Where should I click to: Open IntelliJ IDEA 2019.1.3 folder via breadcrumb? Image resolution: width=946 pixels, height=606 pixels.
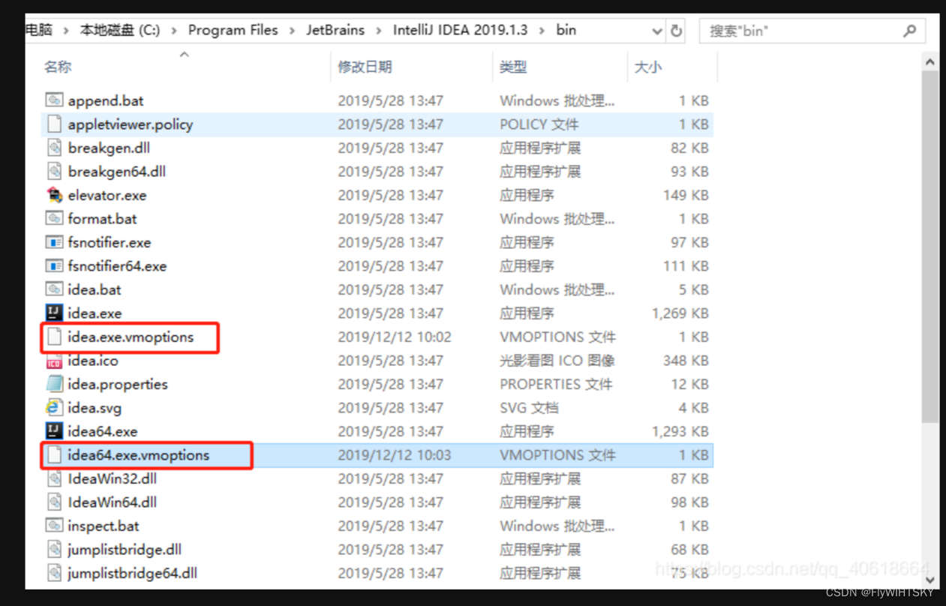[460, 30]
